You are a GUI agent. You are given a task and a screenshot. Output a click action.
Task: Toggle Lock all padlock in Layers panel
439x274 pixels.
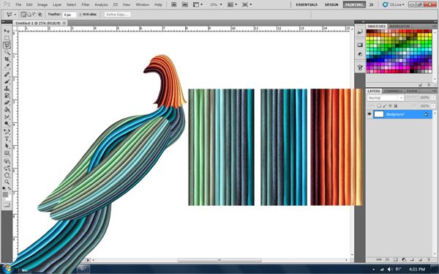click(x=396, y=105)
